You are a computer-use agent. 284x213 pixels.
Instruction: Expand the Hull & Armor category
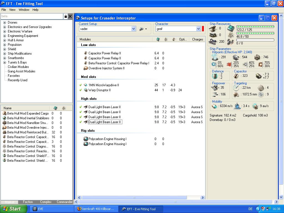(x=4, y=40)
